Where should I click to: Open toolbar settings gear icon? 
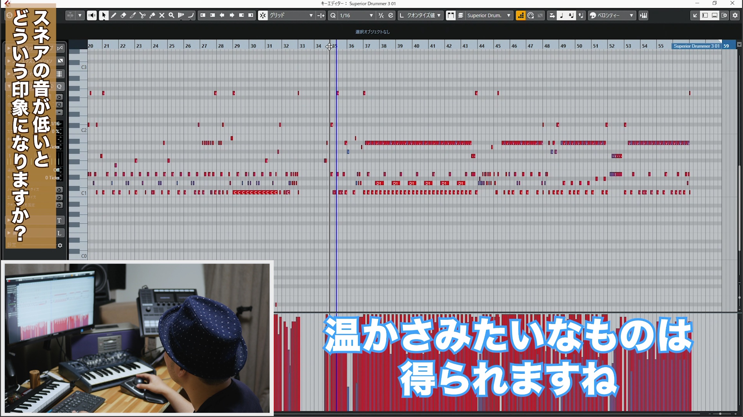[x=735, y=15]
